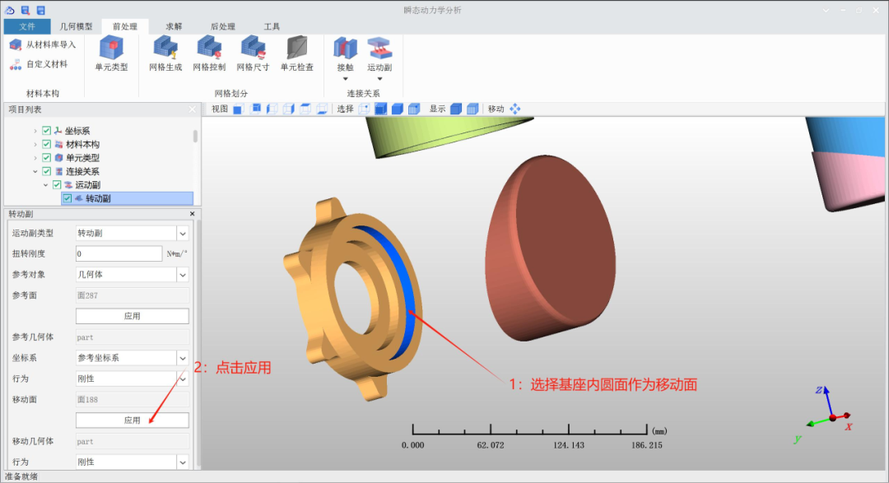Screen dimensions: 889x483
Task: Open the 接触 ribbon dropdown arrow
Action: (x=345, y=79)
